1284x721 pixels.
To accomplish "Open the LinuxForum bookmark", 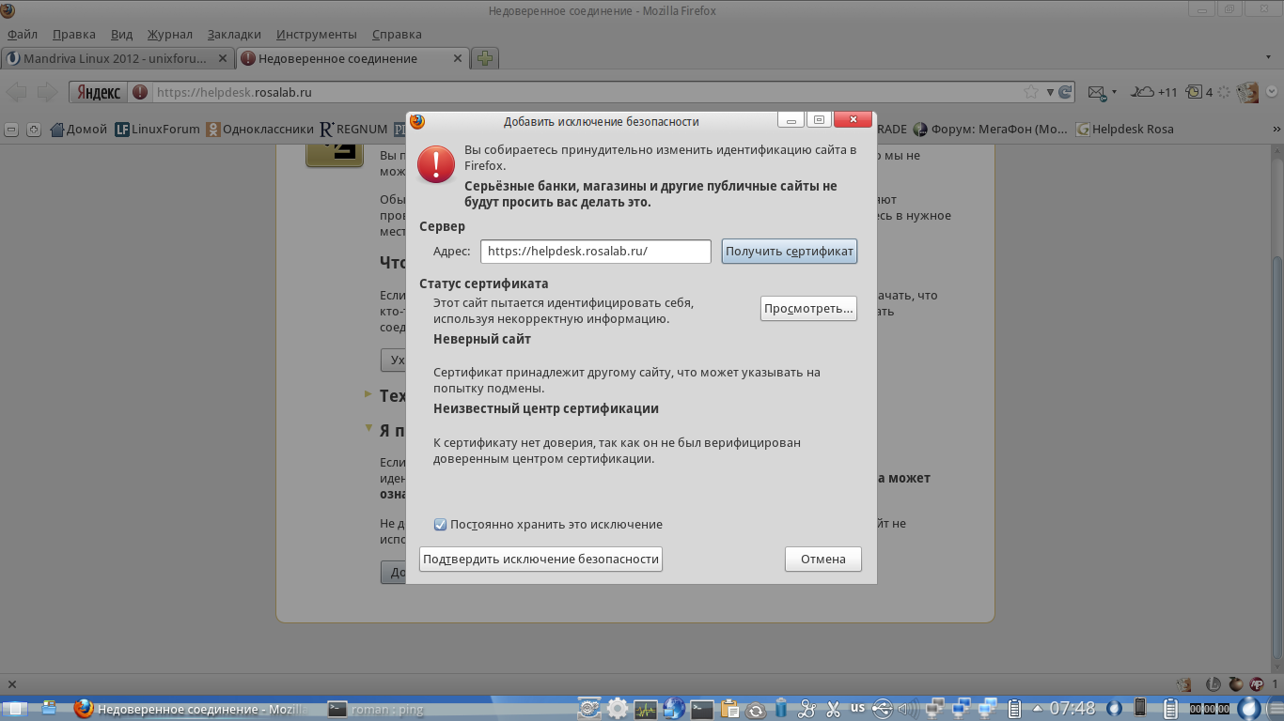I will (157, 130).
